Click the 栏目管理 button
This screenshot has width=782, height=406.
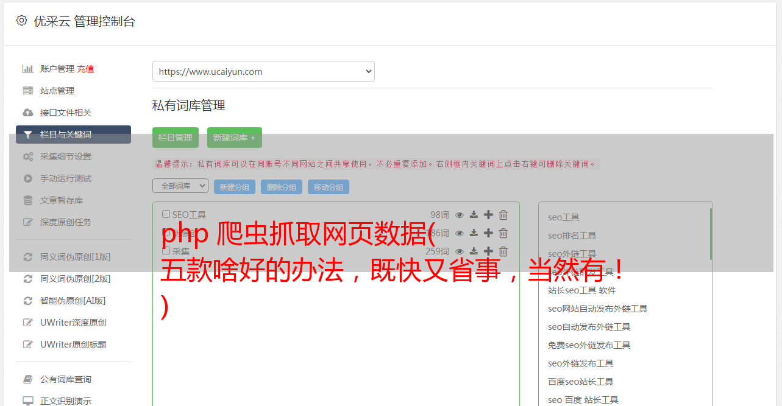tap(176, 138)
